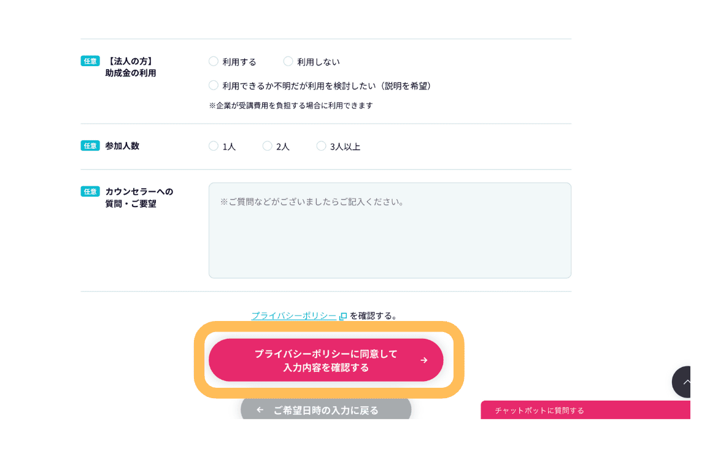
Task: Select the 利用する radio button
Action: [x=214, y=61]
